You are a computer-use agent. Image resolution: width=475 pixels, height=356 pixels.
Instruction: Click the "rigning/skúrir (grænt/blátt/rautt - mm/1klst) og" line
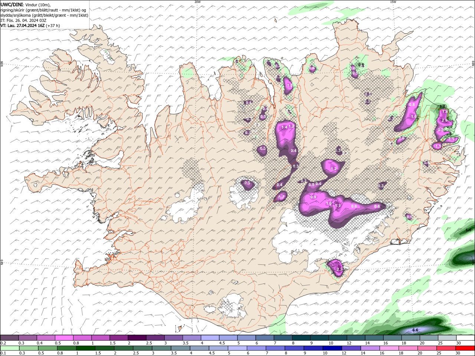[x=43, y=10]
